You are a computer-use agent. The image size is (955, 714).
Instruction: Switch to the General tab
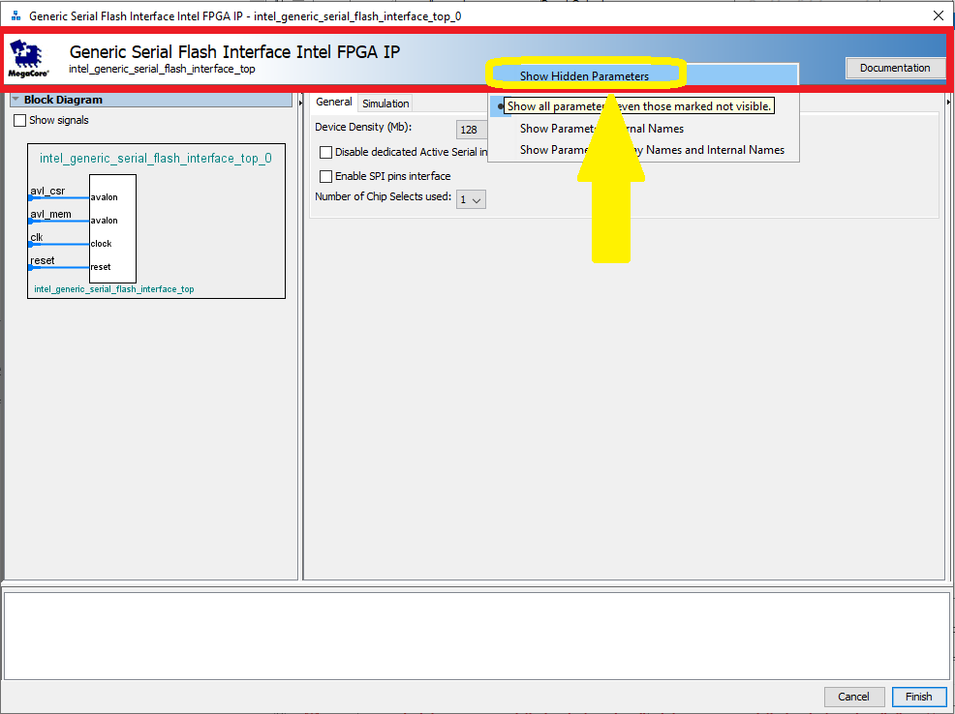[334, 103]
